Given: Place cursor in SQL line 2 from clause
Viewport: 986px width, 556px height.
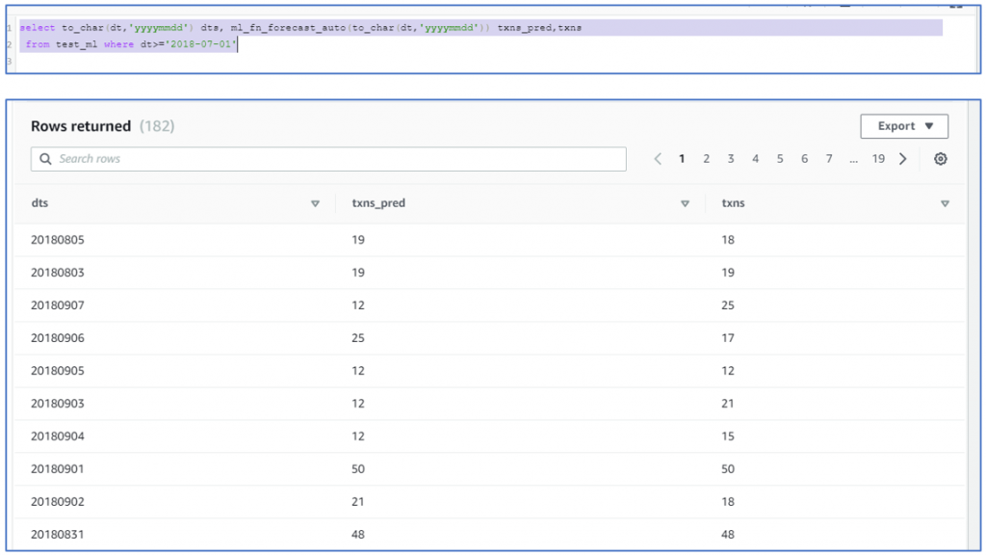Looking at the screenshot, I should pos(131,44).
